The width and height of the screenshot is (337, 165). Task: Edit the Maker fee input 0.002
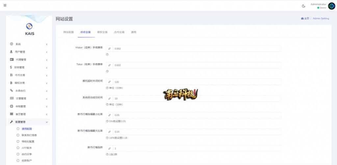pyautogui.click(x=197, y=49)
